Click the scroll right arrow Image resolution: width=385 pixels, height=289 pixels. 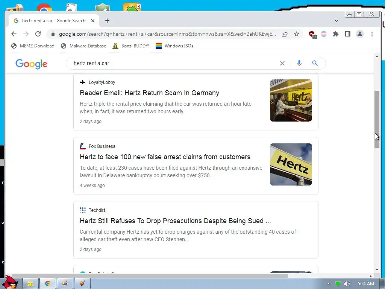tap(371, 276)
